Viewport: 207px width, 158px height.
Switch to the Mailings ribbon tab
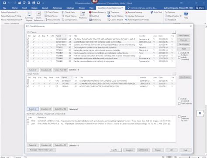(70, 8)
